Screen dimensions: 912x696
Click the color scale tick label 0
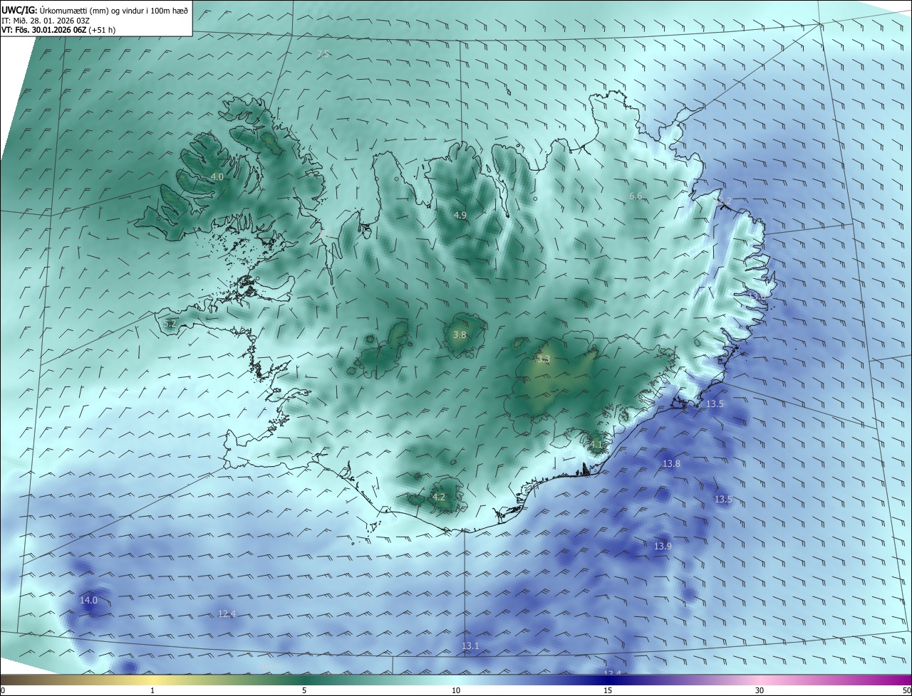coord(3,690)
